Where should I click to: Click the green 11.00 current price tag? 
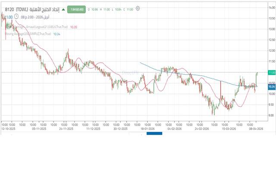[x=271, y=73]
